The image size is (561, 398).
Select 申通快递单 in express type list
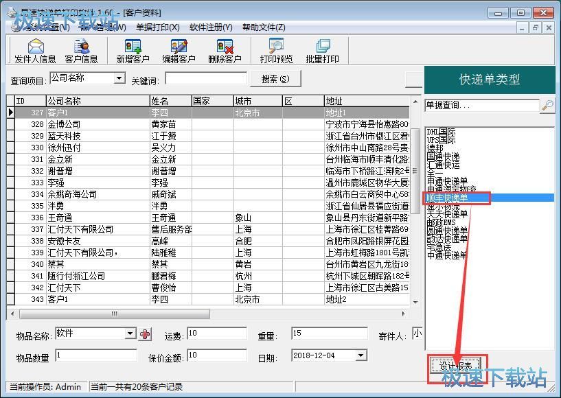(x=447, y=181)
